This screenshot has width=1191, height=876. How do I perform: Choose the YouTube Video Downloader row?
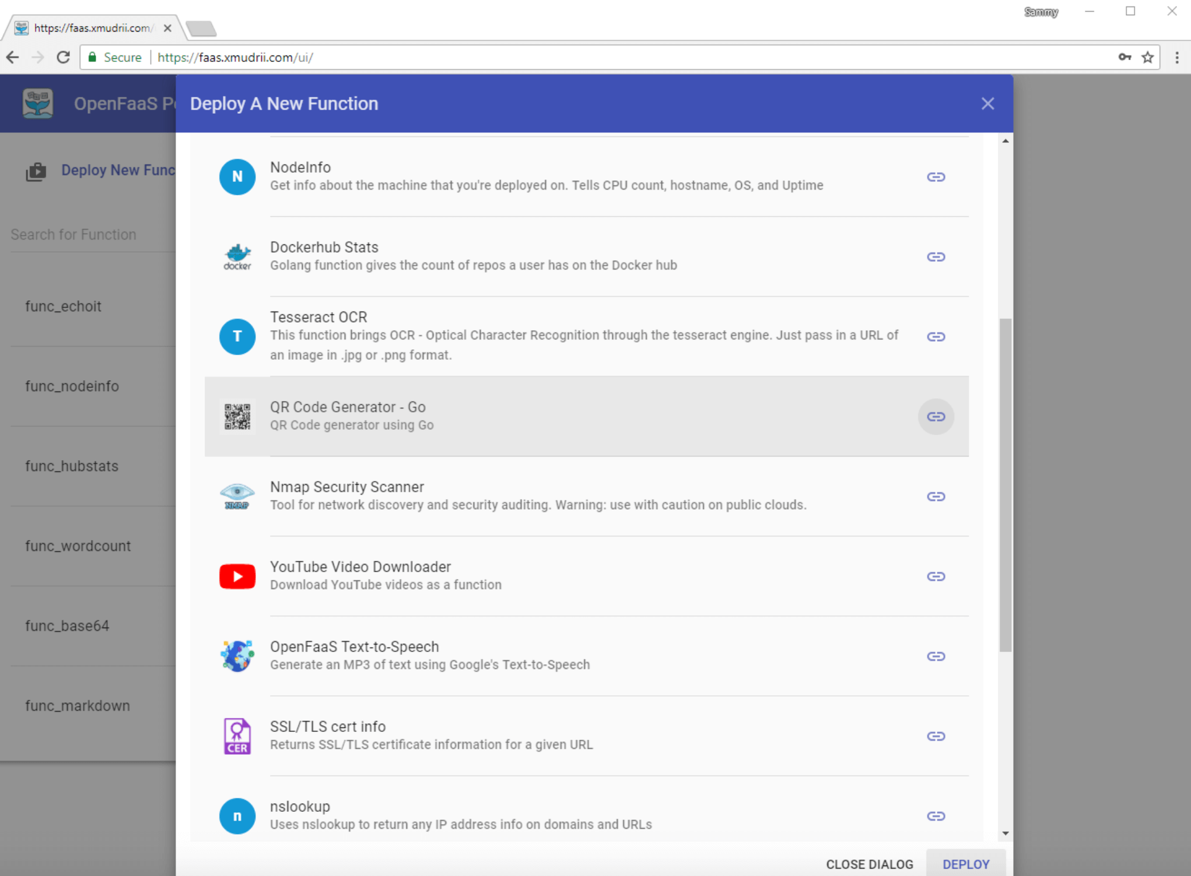(587, 576)
